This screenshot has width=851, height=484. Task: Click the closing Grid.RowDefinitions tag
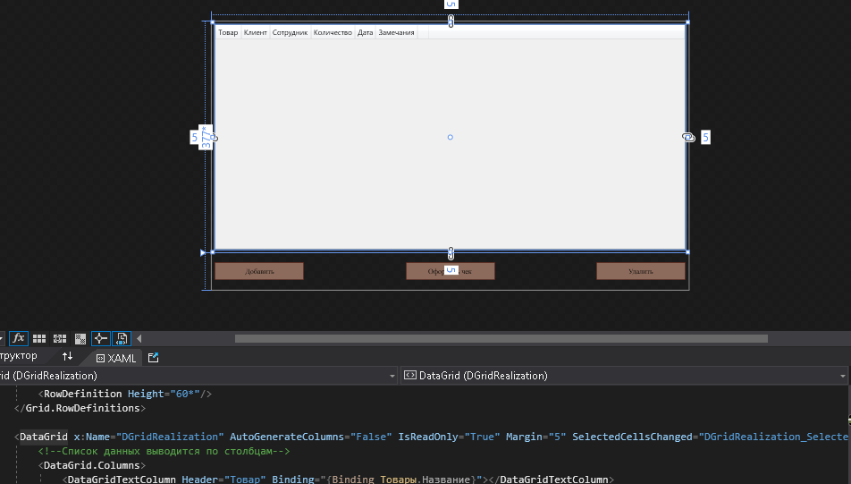(80, 408)
